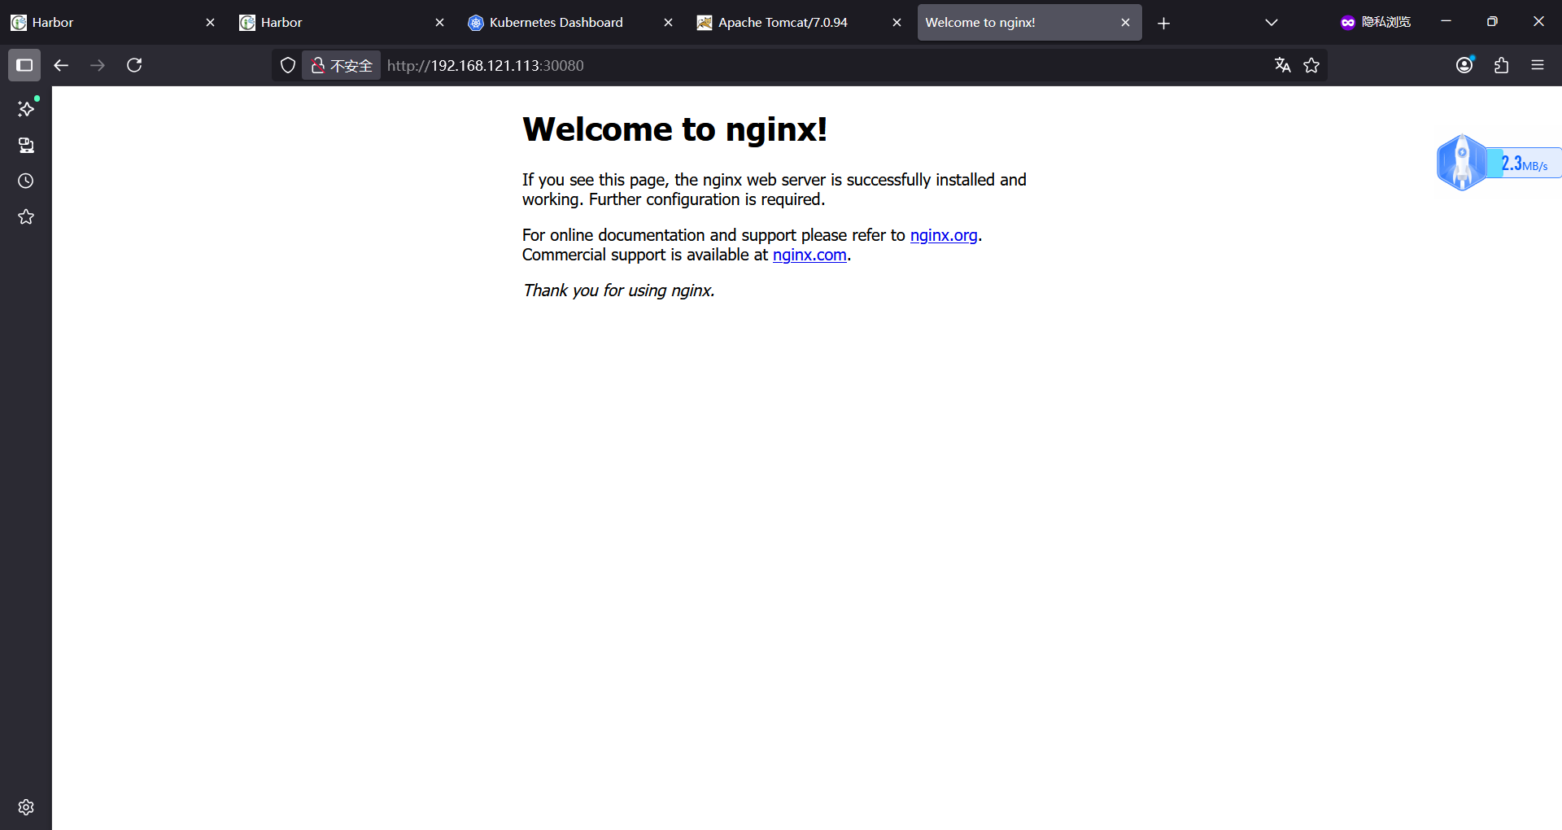Switch to the first Harbor tab
1562x830 pixels.
point(114,23)
